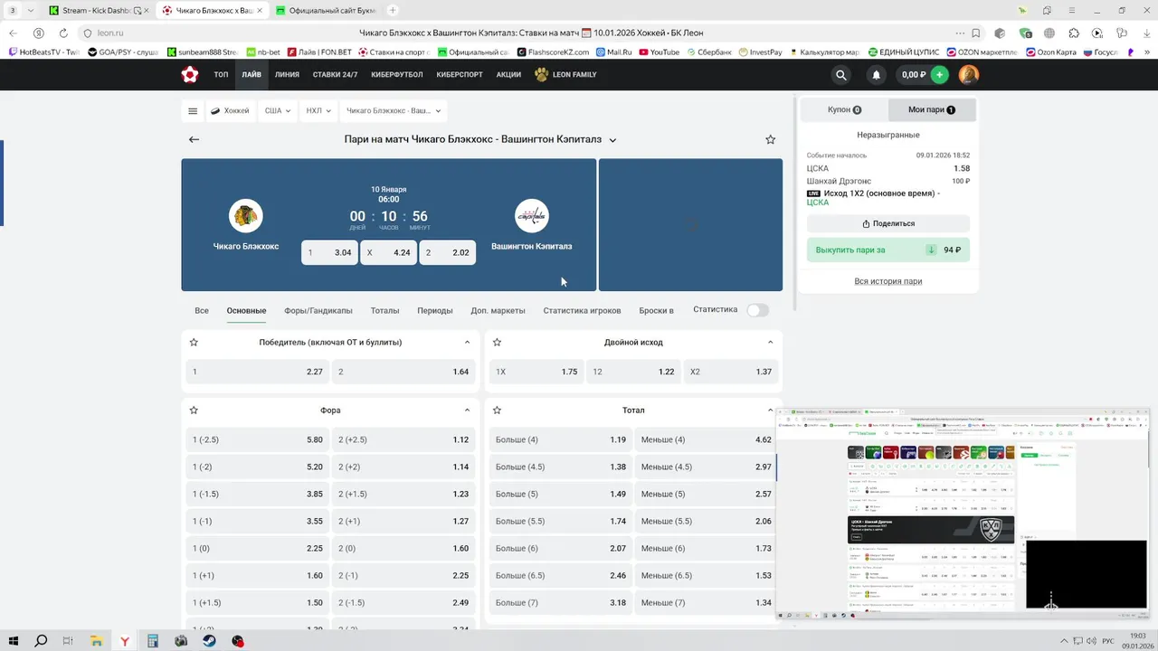Open the user profile avatar
Image resolution: width=1158 pixels, height=651 pixels.
click(x=969, y=75)
